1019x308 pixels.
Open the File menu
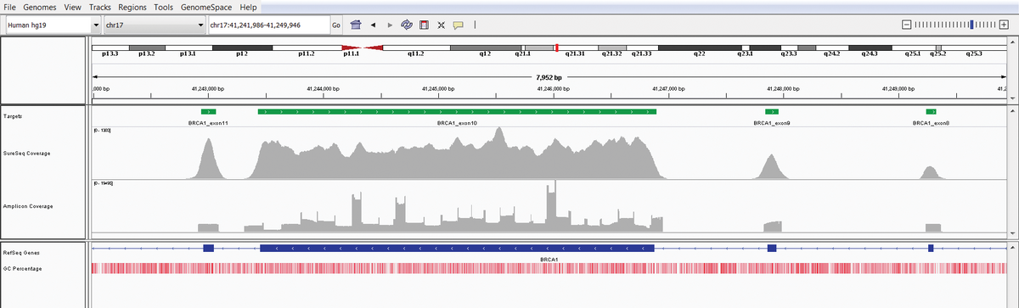tap(10, 7)
